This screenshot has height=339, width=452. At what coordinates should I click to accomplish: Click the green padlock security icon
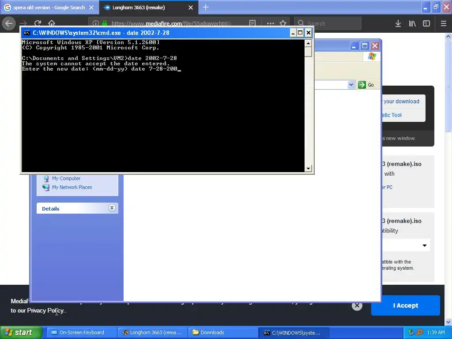[104, 23]
